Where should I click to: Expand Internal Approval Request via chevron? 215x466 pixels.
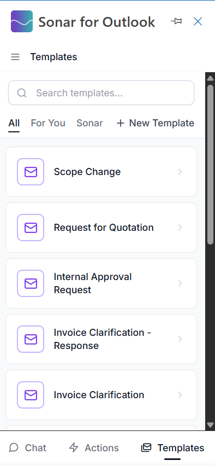[x=180, y=283]
